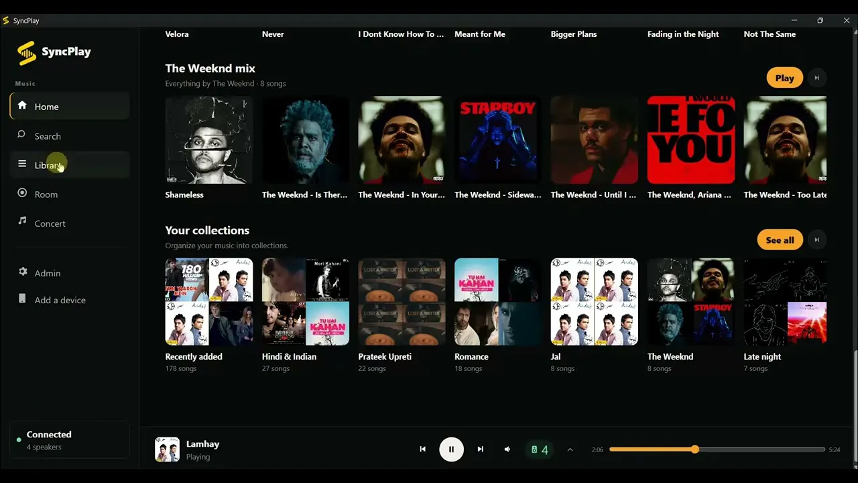Open the Starboy album cover thumbnail
858x483 pixels.
point(498,140)
